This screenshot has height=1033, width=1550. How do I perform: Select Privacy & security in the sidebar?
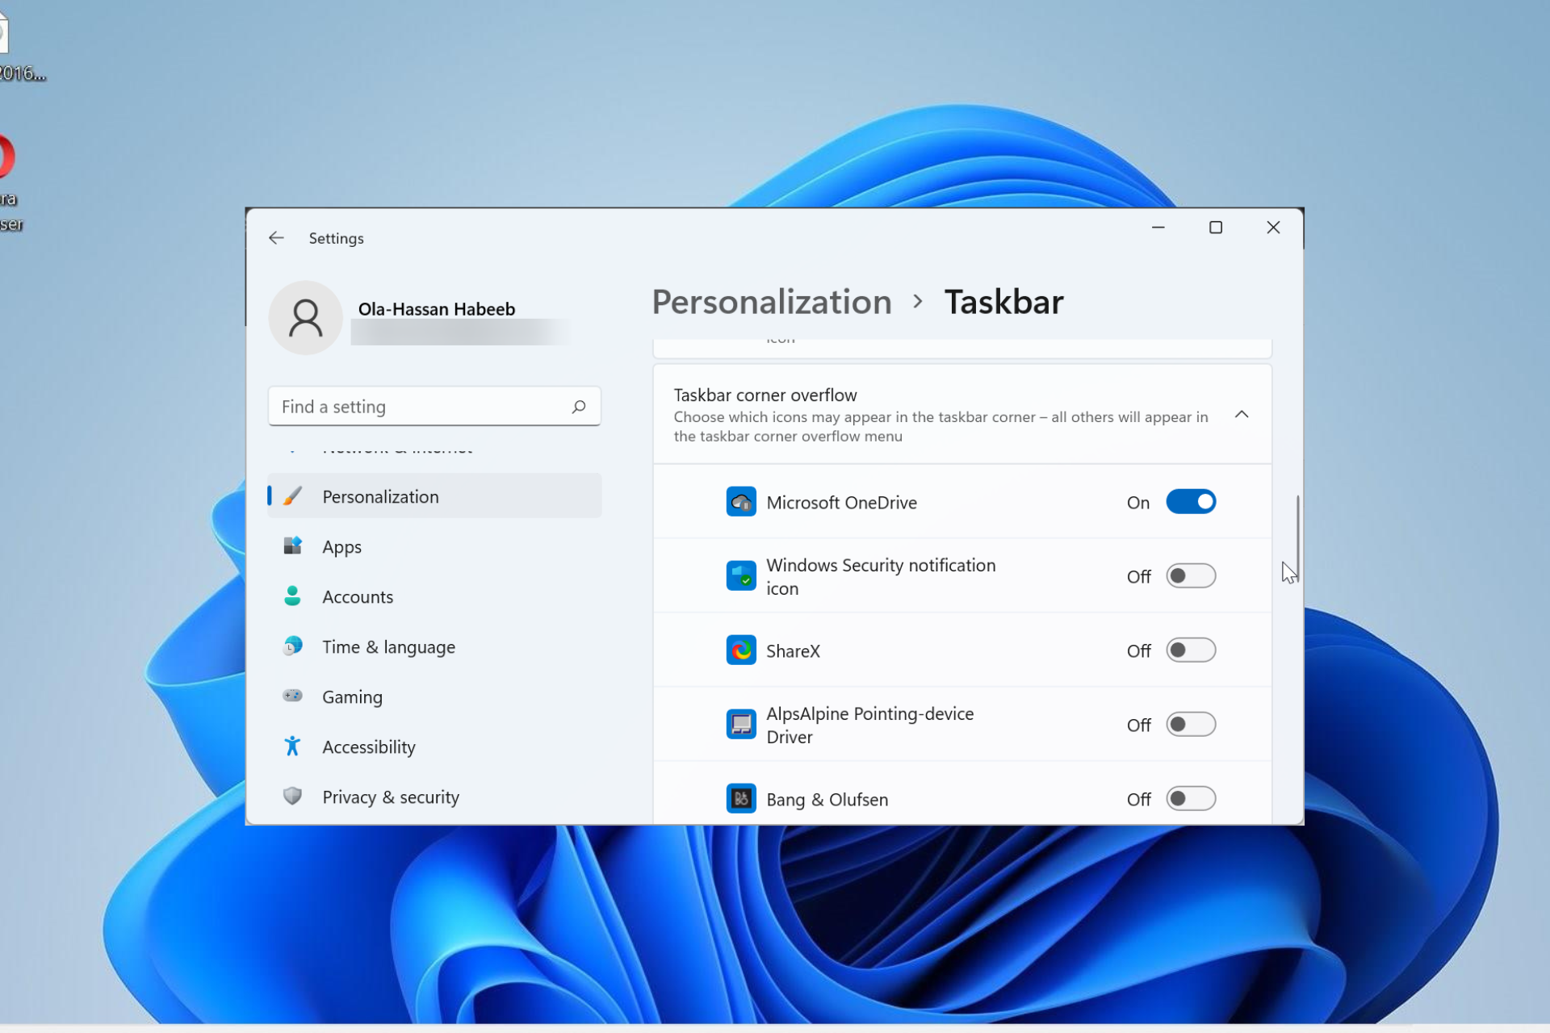(x=390, y=797)
